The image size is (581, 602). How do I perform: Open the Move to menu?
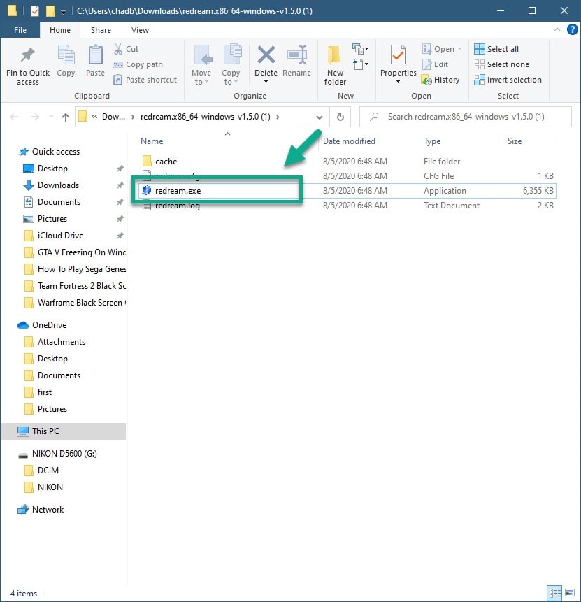[x=201, y=65]
